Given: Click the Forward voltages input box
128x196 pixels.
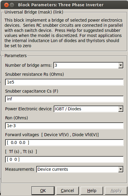Looking at the screenshot, I should point(64,142).
